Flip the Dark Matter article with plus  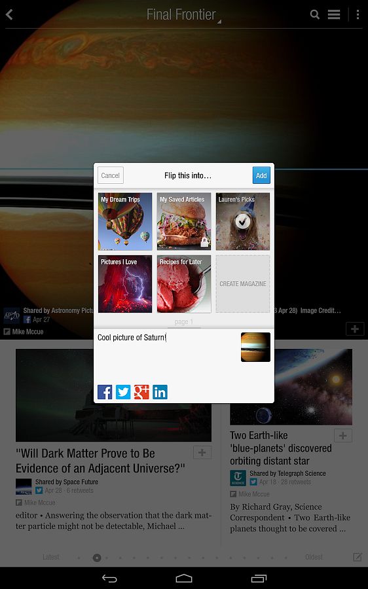pos(202,453)
